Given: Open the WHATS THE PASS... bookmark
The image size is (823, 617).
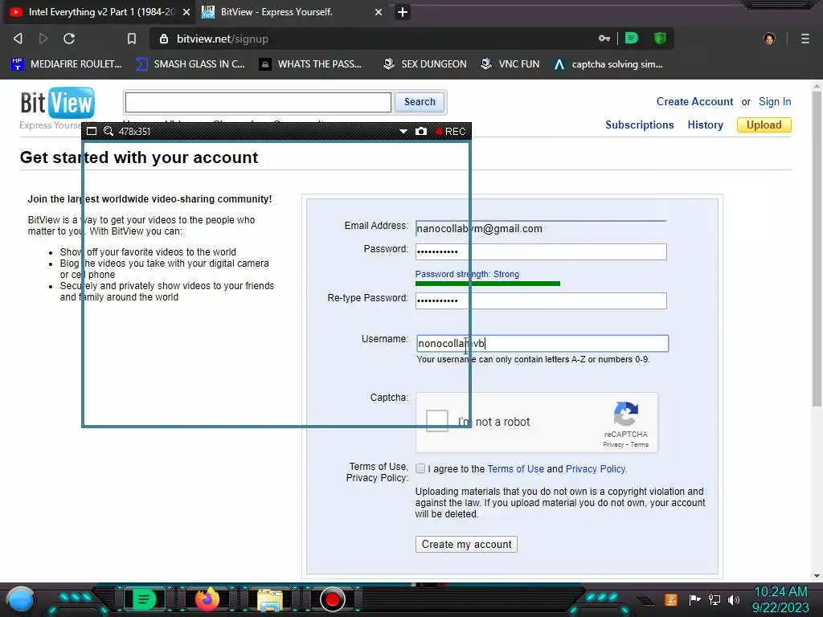Looking at the screenshot, I should pyautogui.click(x=310, y=64).
